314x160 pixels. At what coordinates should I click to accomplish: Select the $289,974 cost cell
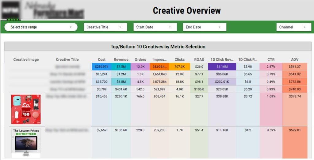pos(101,67)
